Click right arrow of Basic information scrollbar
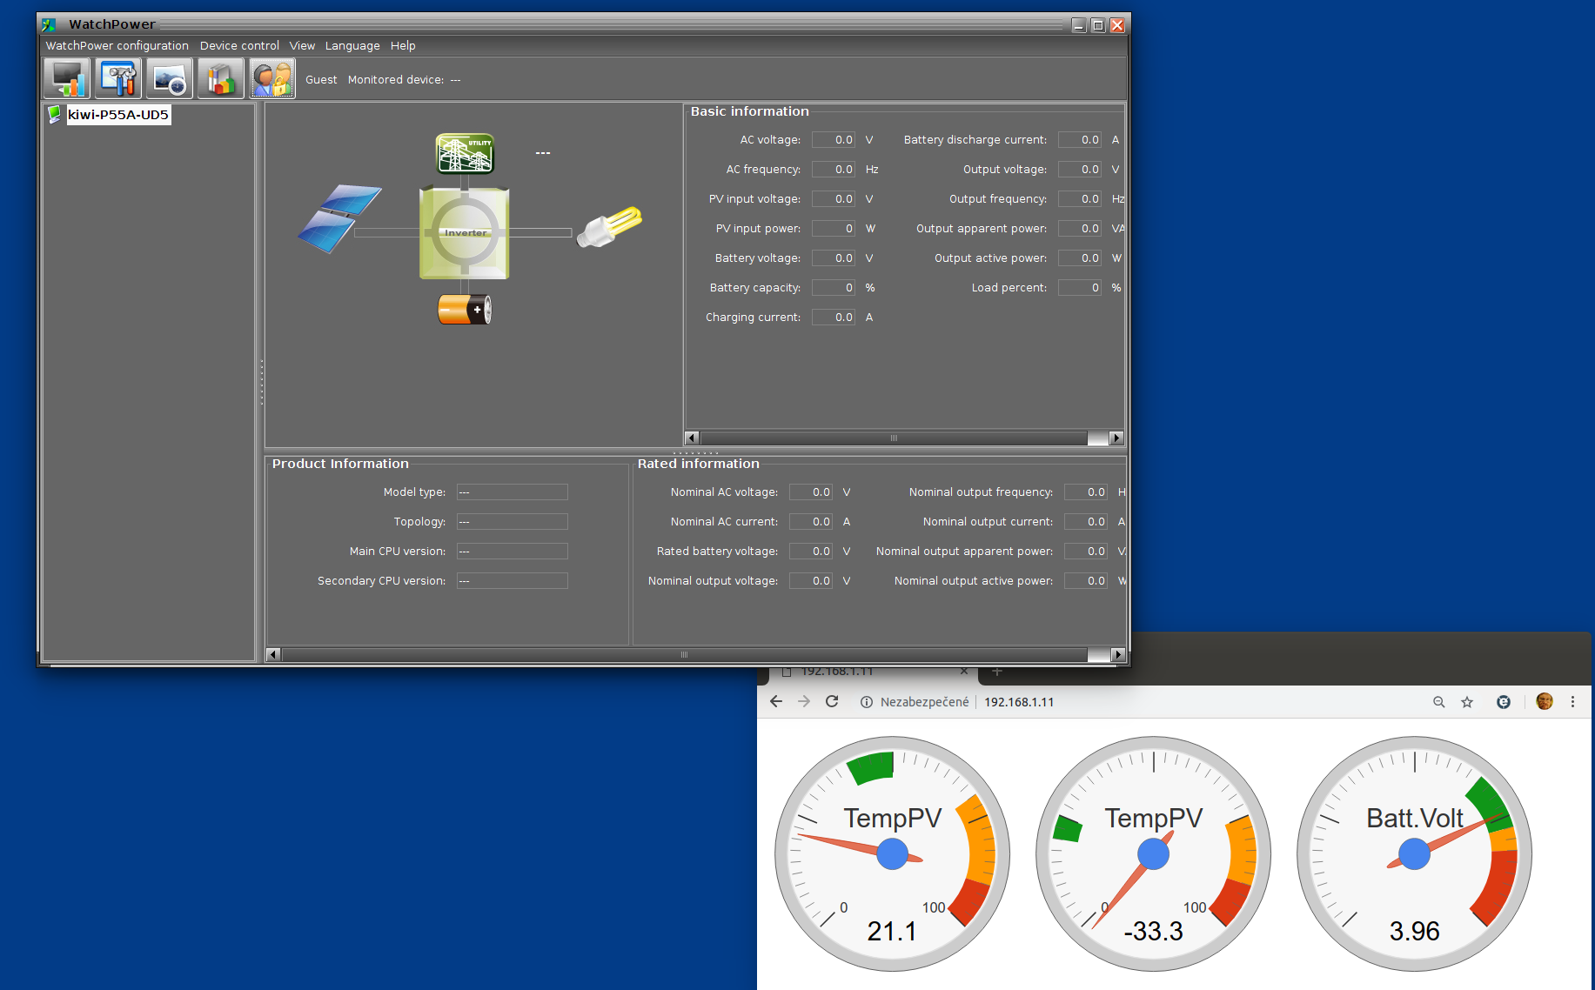This screenshot has width=1595, height=990. click(1116, 438)
